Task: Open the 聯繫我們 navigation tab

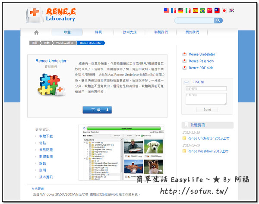Action: coord(161,32)
